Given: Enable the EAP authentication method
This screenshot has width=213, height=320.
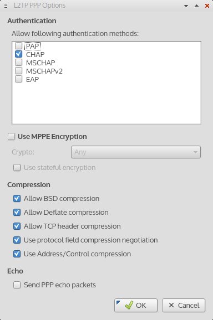Looking at the screenshot, I should pos(19,79).
